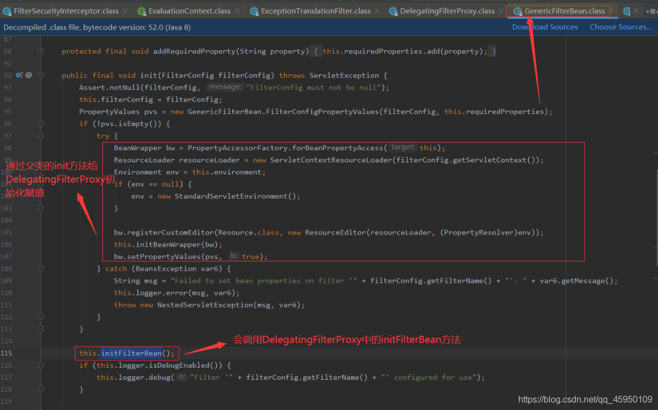The height and width of the screenshot is (410, 658).
Task: Click FilterConfigPropertyValues on line 95
Action: (322, 112)
